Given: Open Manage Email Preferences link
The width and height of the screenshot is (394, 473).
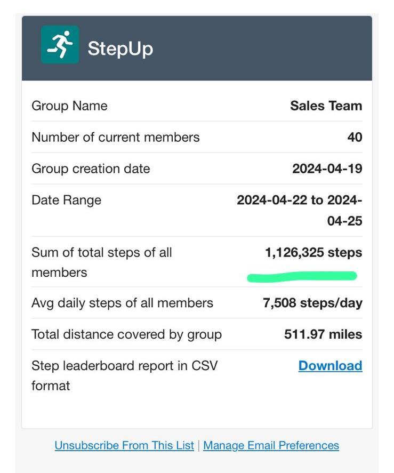Looking at the screenshot, I should [x=271, y=445].
